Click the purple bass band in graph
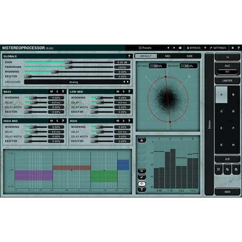The width and height of the screenshot is (242, 242). pos(33,175)
